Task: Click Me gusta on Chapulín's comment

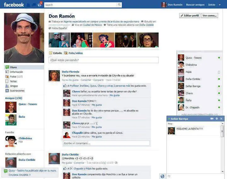Action: click(97, 137)
